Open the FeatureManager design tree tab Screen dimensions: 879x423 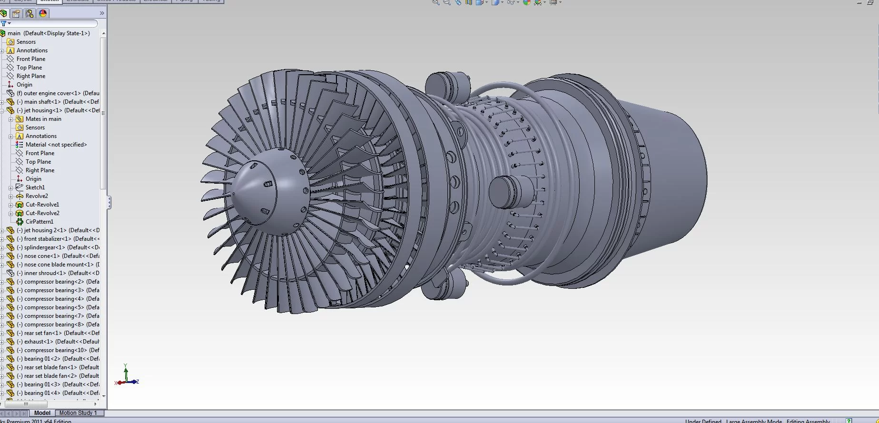pos(4,13)
